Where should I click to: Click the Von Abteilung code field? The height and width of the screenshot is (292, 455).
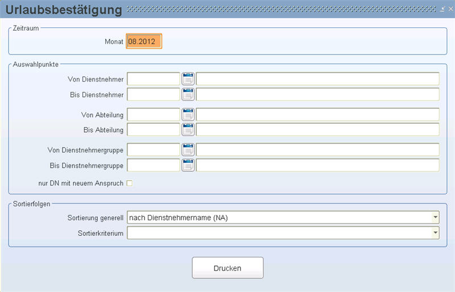154,115
